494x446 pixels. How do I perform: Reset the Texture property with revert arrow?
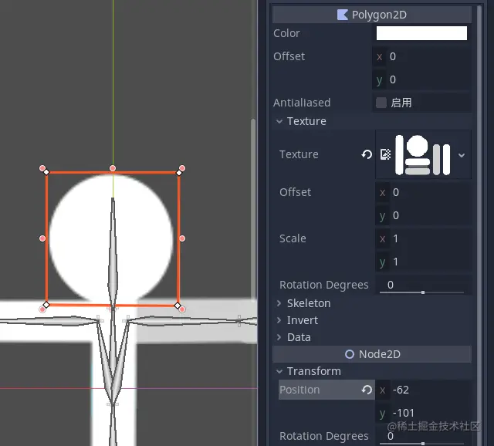tap(367, 154)
